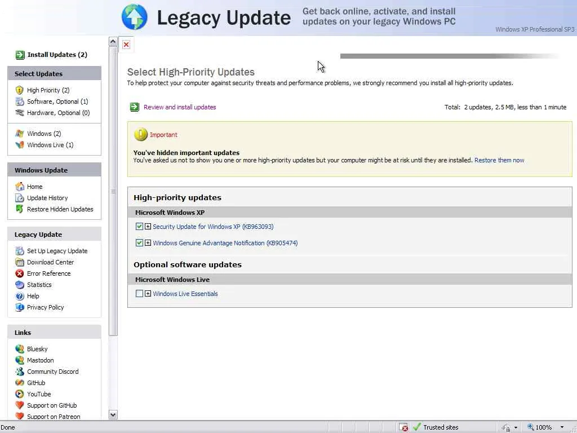Viewport: 577px width, 433px height.
Task: Select Windows Live (1) product category
Action: coord(50,145)
